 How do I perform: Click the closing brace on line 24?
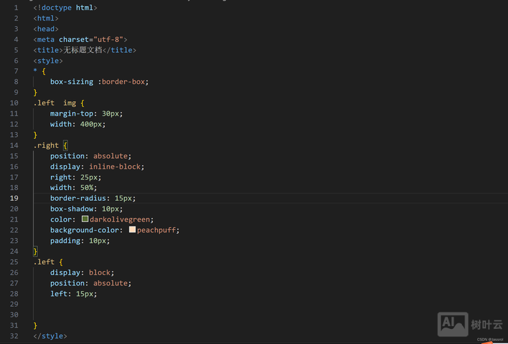point(35,251)
